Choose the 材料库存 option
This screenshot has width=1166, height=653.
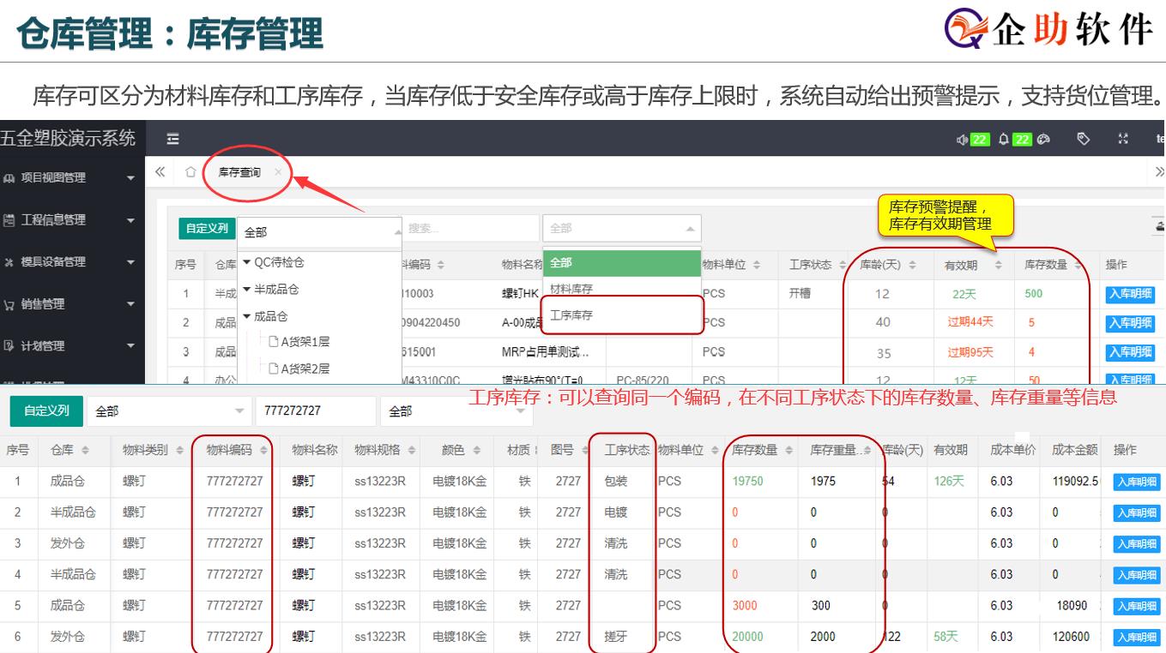pyautogui.click(x=622, y=290)
